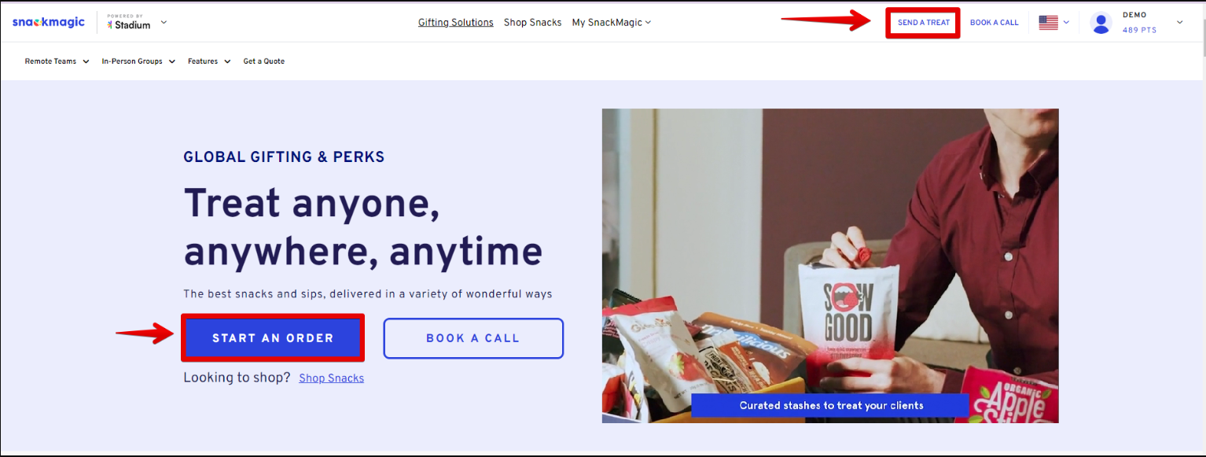Viewport: 1206px width, 457px height.
Task: Click Get a Quote
Action: tap(264, 61)
